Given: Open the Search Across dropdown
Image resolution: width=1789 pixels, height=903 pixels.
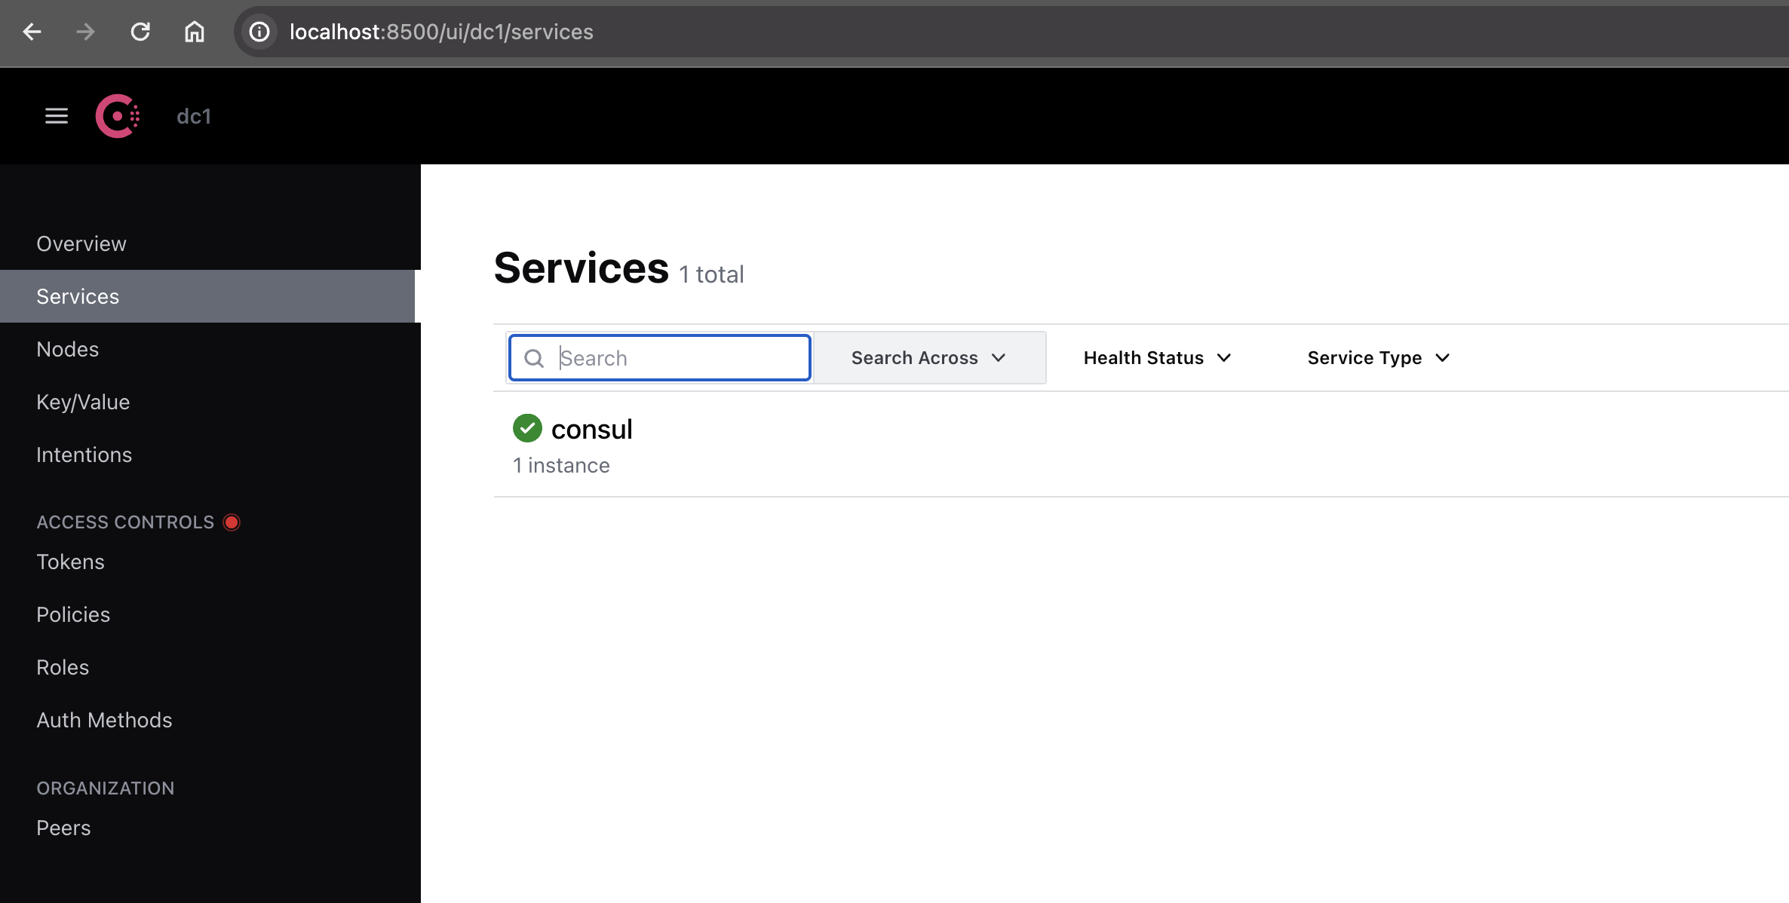Looking at the screenshot, I should [928, 357].
